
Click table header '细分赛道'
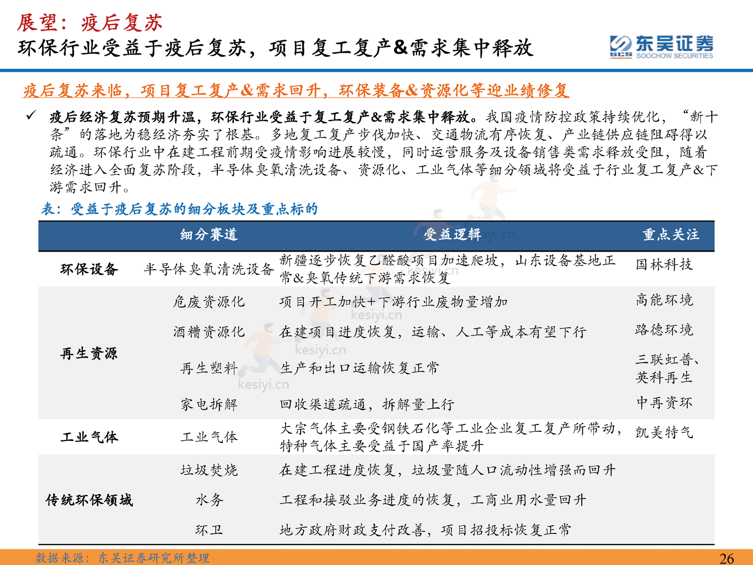click(209, 235)
